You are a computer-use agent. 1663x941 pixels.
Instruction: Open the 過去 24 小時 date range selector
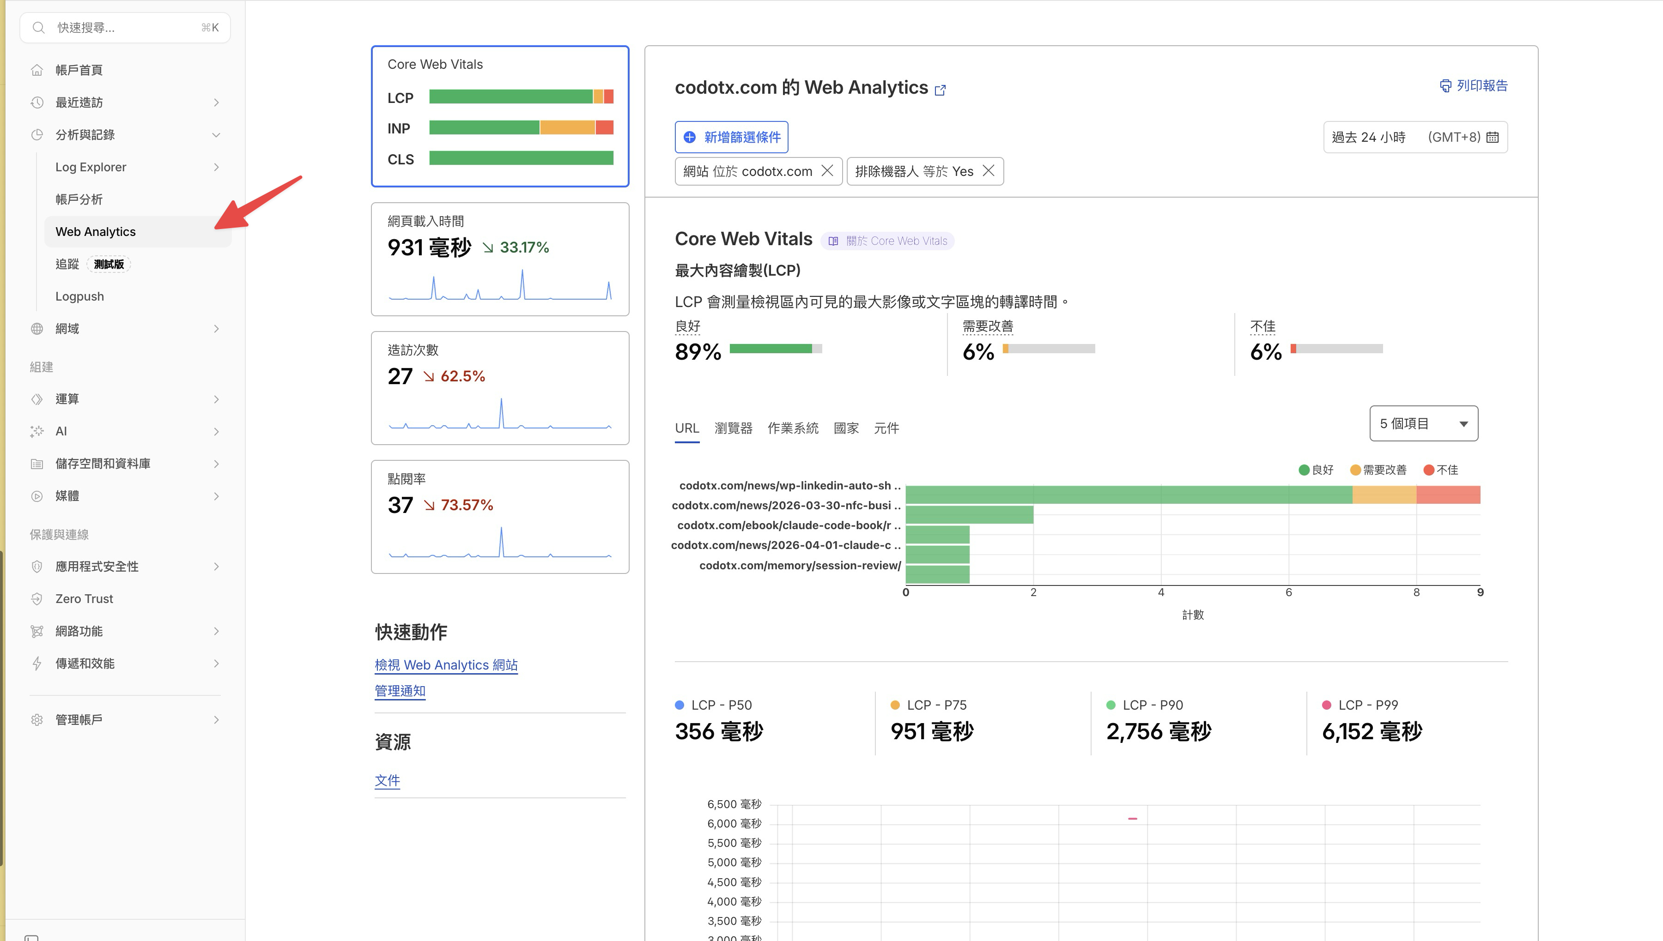1415,136
